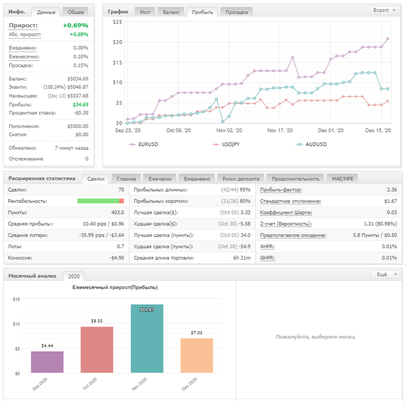The width and height of the screenshot is (406, 403).
Task: Open the Ежедневно statistics tab
Action: [x=197, y=179]
